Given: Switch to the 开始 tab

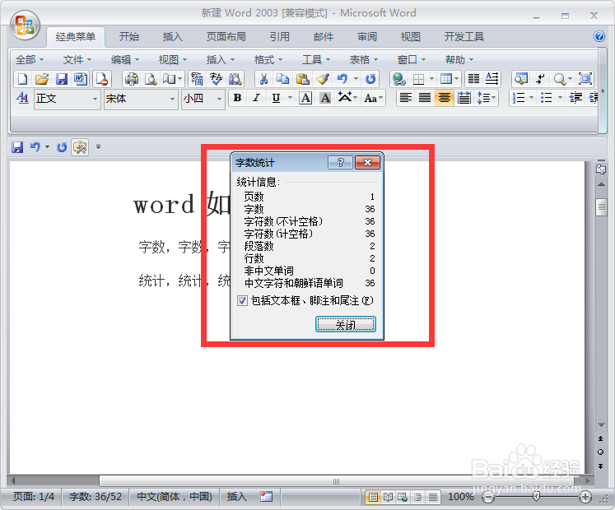Looking at the screenshot, I should [129, 36].
